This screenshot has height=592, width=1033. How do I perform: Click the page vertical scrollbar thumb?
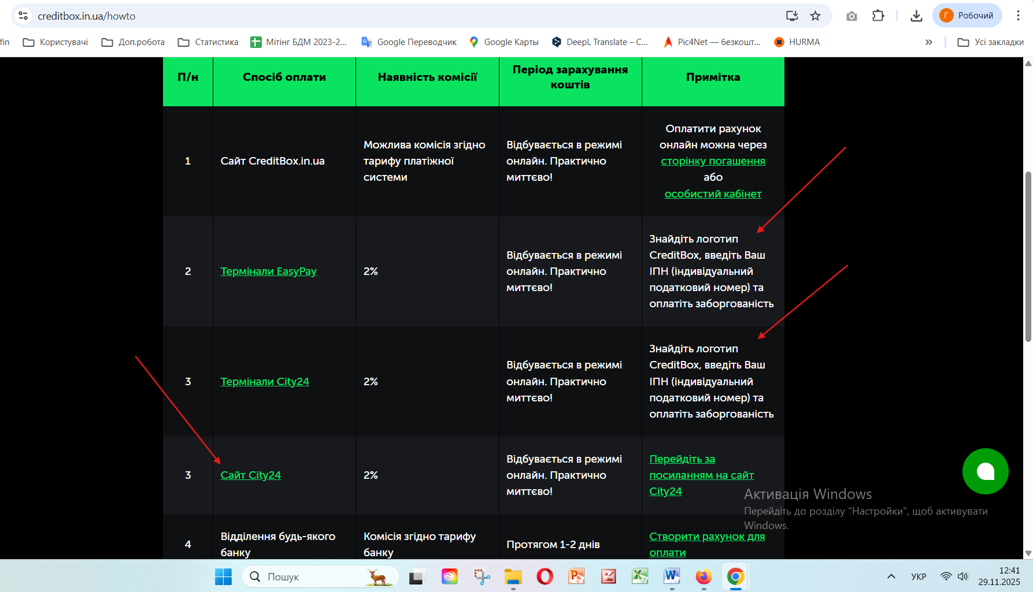click(x=1028, y=256)
